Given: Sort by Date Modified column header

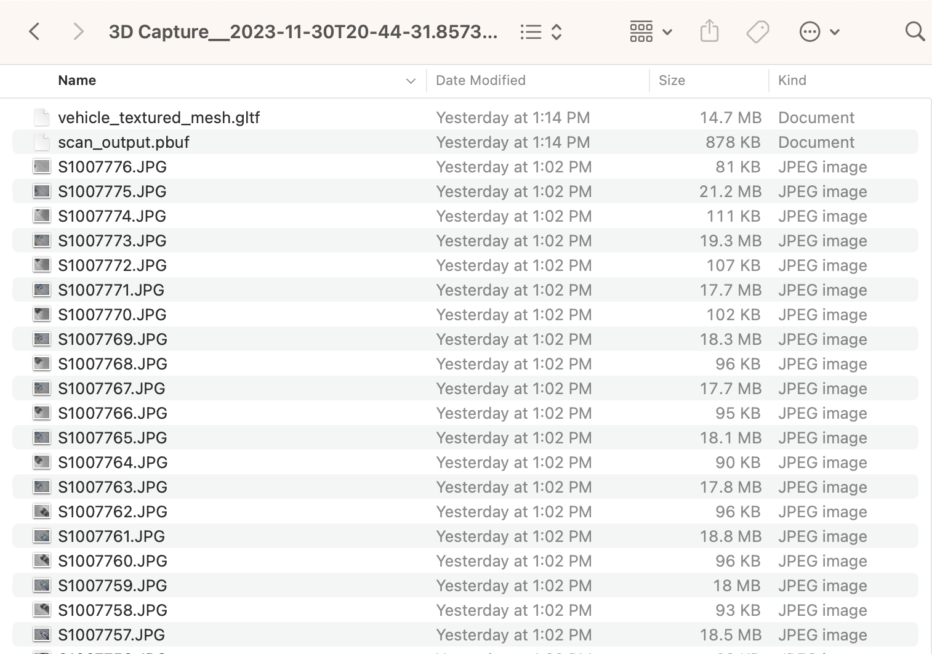Looking at the screenshot, I should (x=480, y=81).
